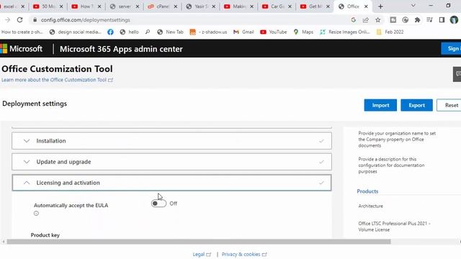Click the Sign in button
Image resolution: width=461 pixels, height=259 pixels.
click(x=452, y=49)
